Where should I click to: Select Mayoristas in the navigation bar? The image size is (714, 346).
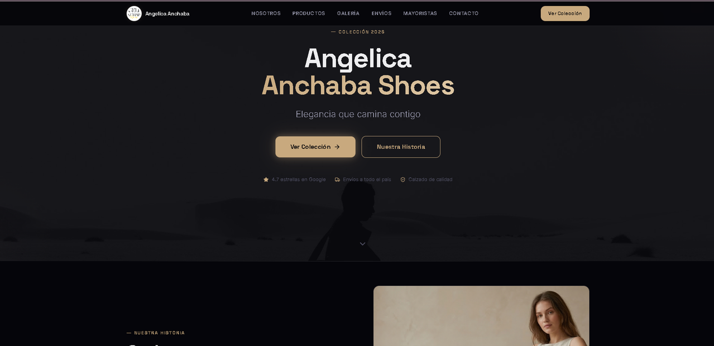[420, 13]
